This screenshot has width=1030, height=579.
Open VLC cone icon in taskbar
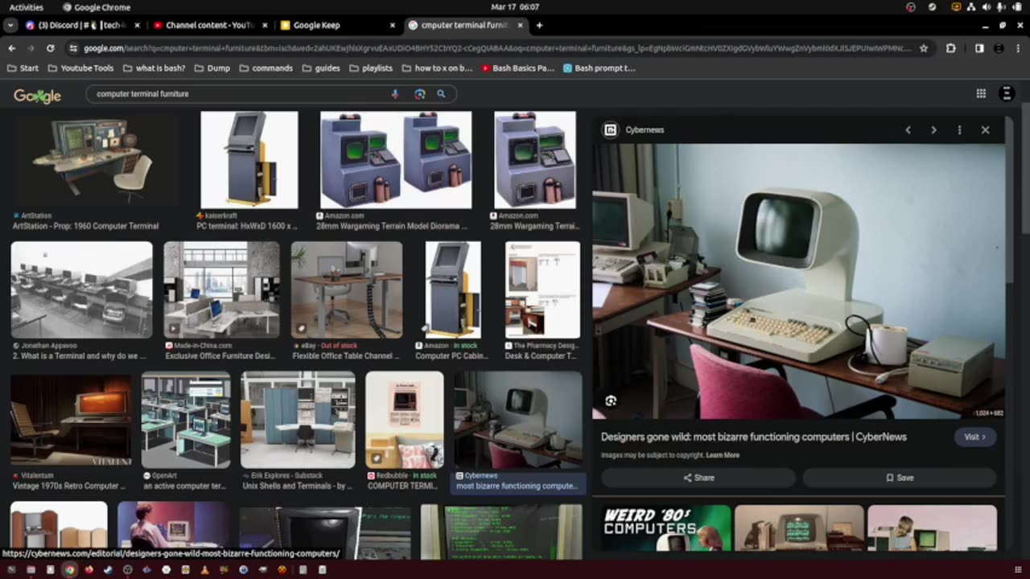click(204, 570)
